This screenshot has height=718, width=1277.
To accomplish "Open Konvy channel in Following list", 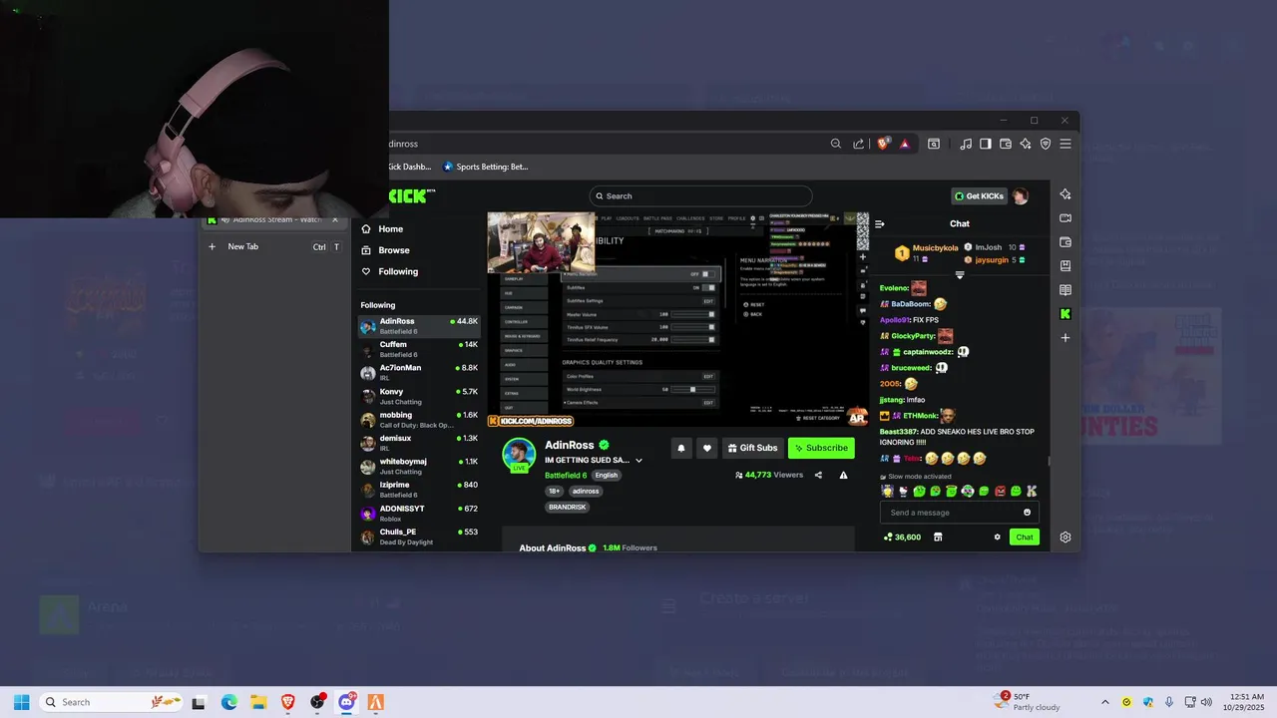I will 419,396.
